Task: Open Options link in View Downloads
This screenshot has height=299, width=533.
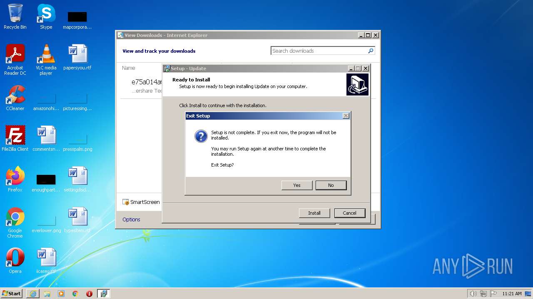Action: click(x=131, y=219)
